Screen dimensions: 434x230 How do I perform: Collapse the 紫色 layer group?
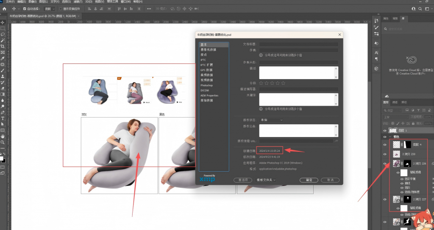coord(390,137)
